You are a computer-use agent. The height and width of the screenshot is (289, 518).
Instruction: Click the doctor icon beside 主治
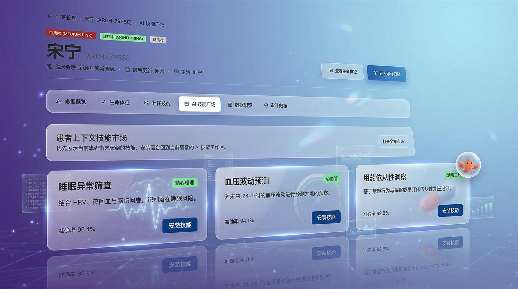(176, 72)
